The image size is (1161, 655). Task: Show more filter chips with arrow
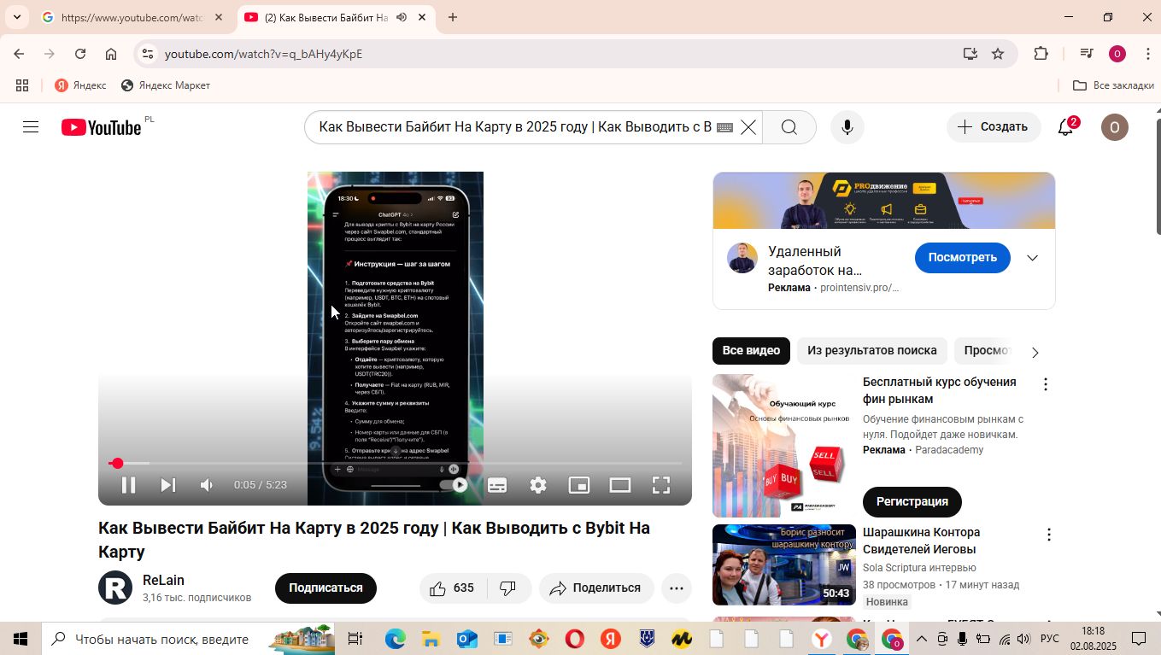1035,353
